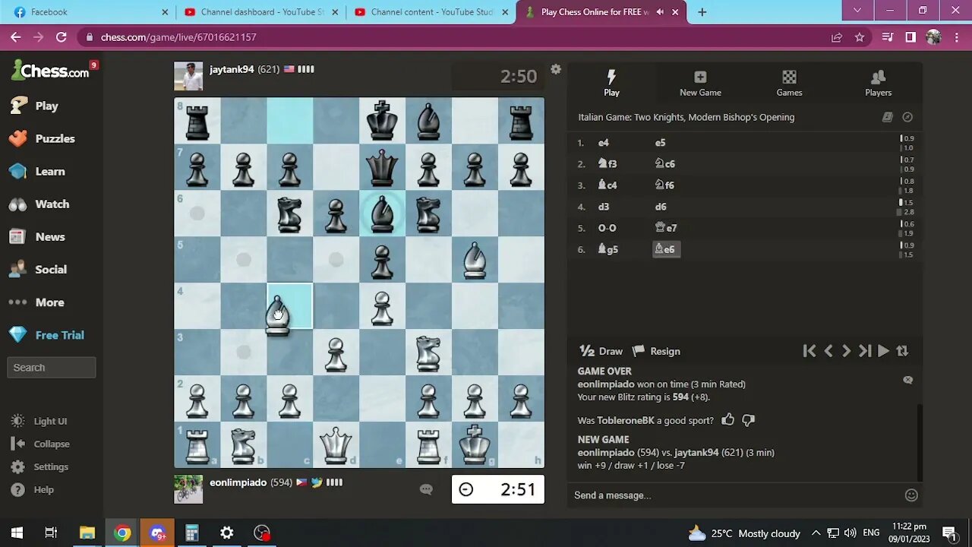Image resolution: width=972 pixels, height=547 pixels.
Task: Click eonlimpiado's avatar
Action: [188, 489]
